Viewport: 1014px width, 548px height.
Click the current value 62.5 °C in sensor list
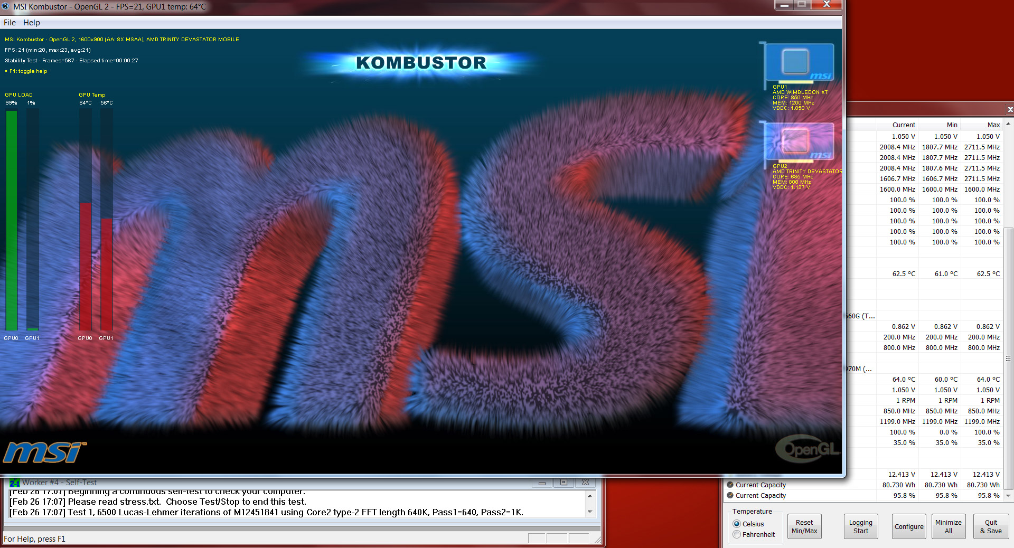pyautogui.click(x=904, y=273)
